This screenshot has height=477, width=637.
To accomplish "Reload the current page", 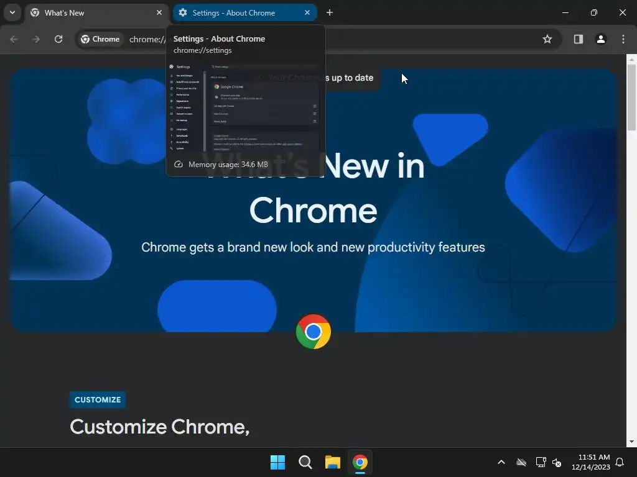I will click(58, 39).
